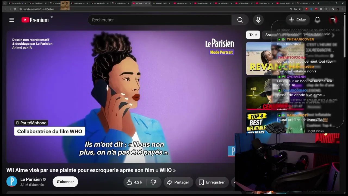This screenshot has height=196, width=348.
Task: Open the Créer menu
Action: [x=298, y=20]
